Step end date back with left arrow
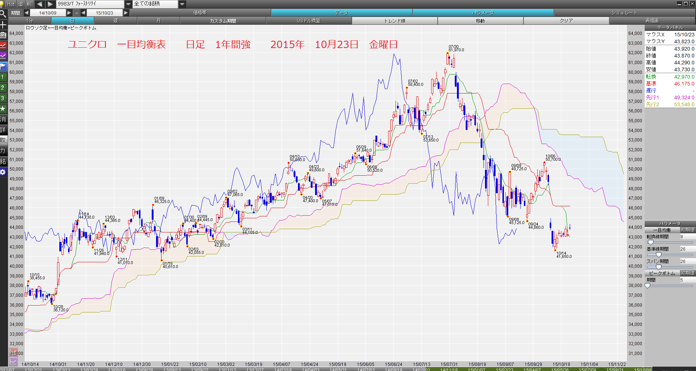The height and width of the screenshot is (371, 696). (x=83, y=13)
